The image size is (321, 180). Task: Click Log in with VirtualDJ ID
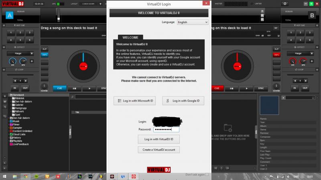pos(158,139)
